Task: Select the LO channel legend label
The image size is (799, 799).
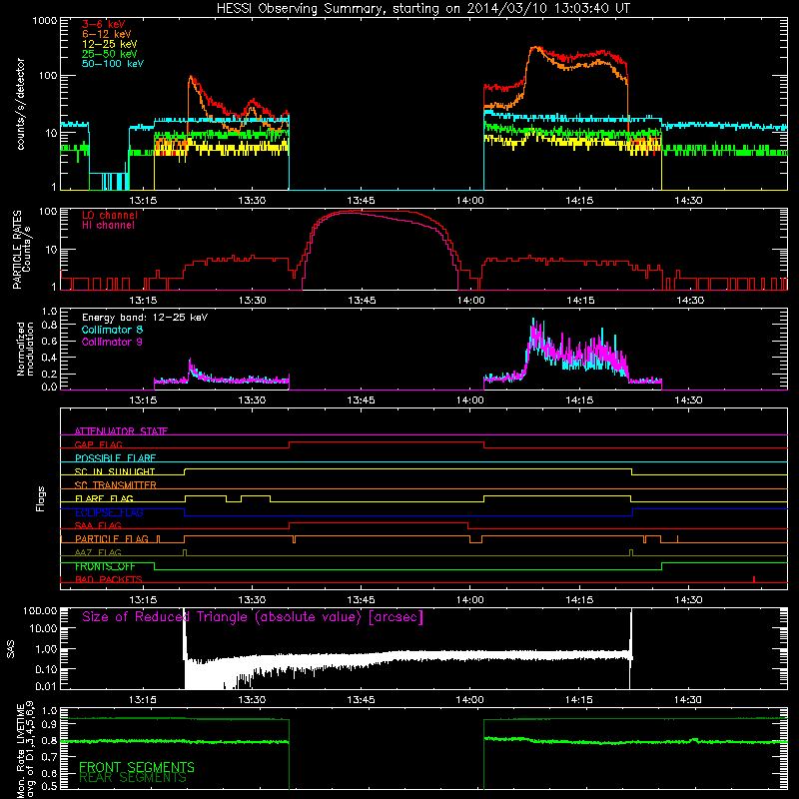Action: [110, 215]
